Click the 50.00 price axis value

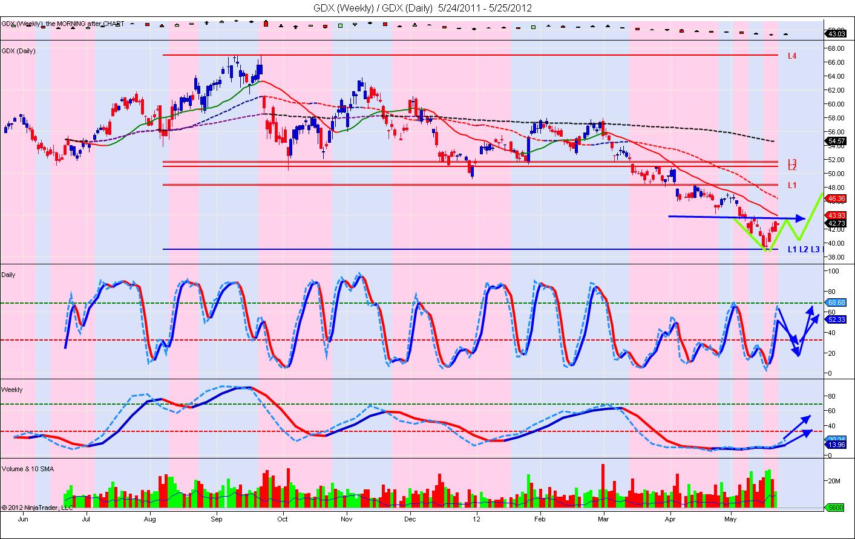(836, 174)
